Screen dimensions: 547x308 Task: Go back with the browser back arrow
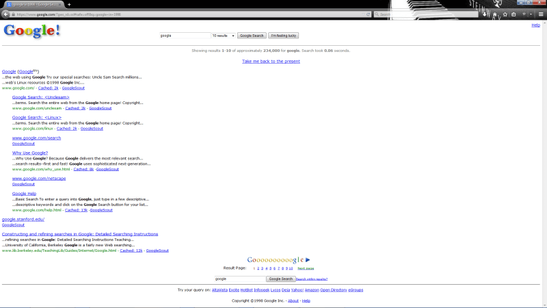pyautogui.click(x=6, y=14)
